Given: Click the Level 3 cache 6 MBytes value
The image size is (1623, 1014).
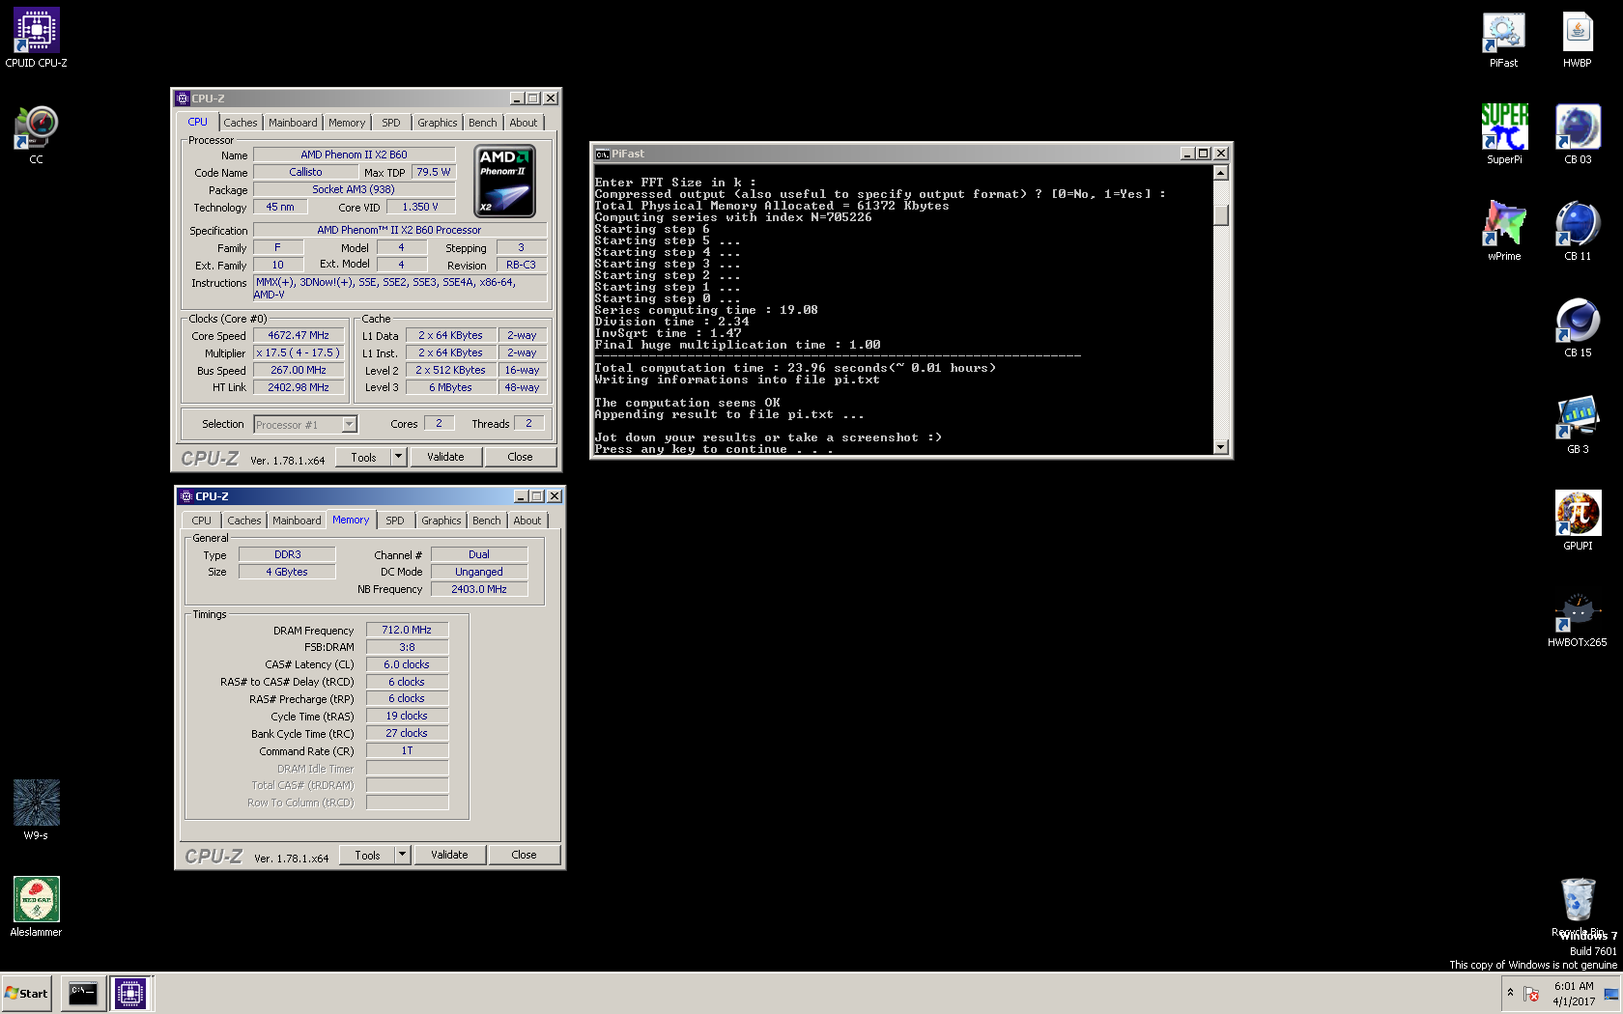Looking at the screenshot, I should (450, 387).
